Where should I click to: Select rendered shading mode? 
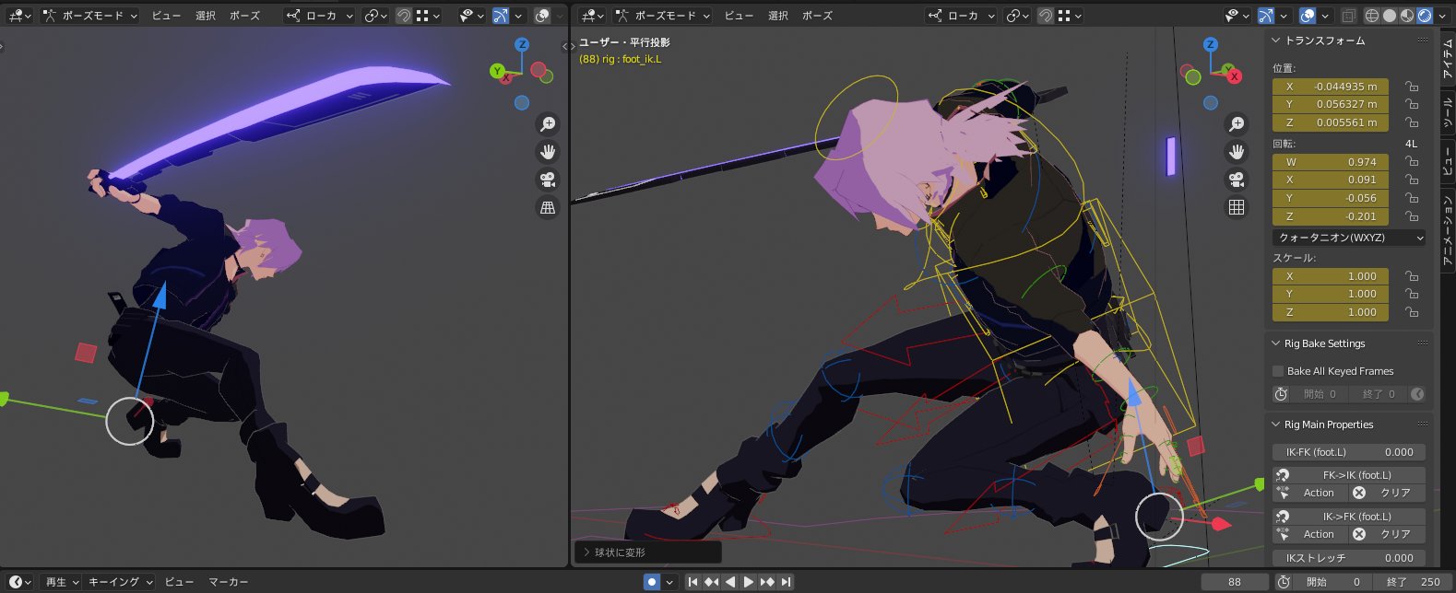1425,16
